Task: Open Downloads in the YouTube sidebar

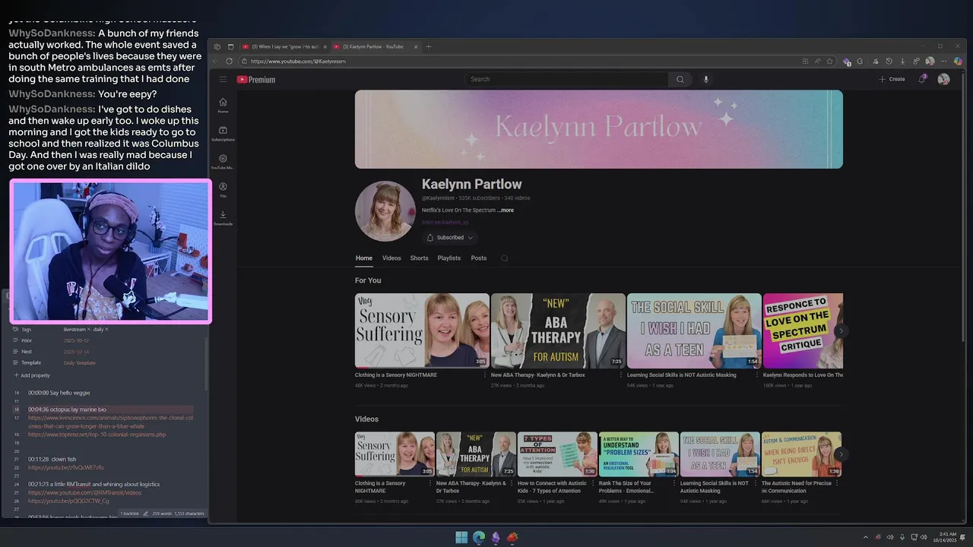Action: click(x=223, y=217)
